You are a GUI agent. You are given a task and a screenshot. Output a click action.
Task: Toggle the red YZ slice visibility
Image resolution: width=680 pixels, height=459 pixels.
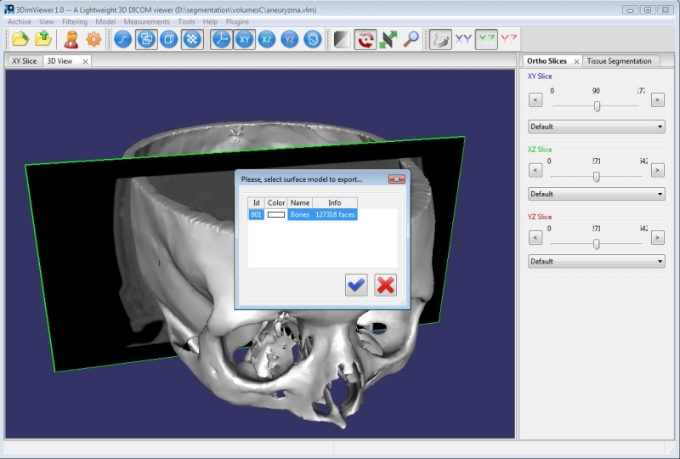coord(508,39)
